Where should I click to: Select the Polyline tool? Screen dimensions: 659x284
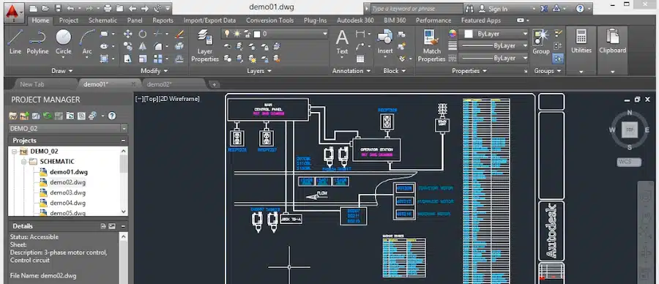click(37, 42)
